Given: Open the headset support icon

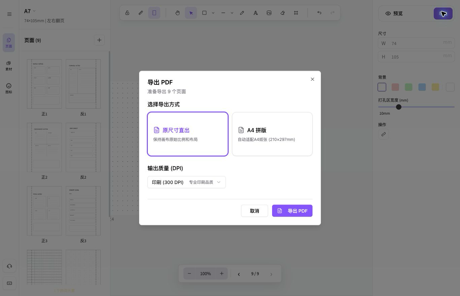Looking at the screenshot, I should click(x=9, y=266).
